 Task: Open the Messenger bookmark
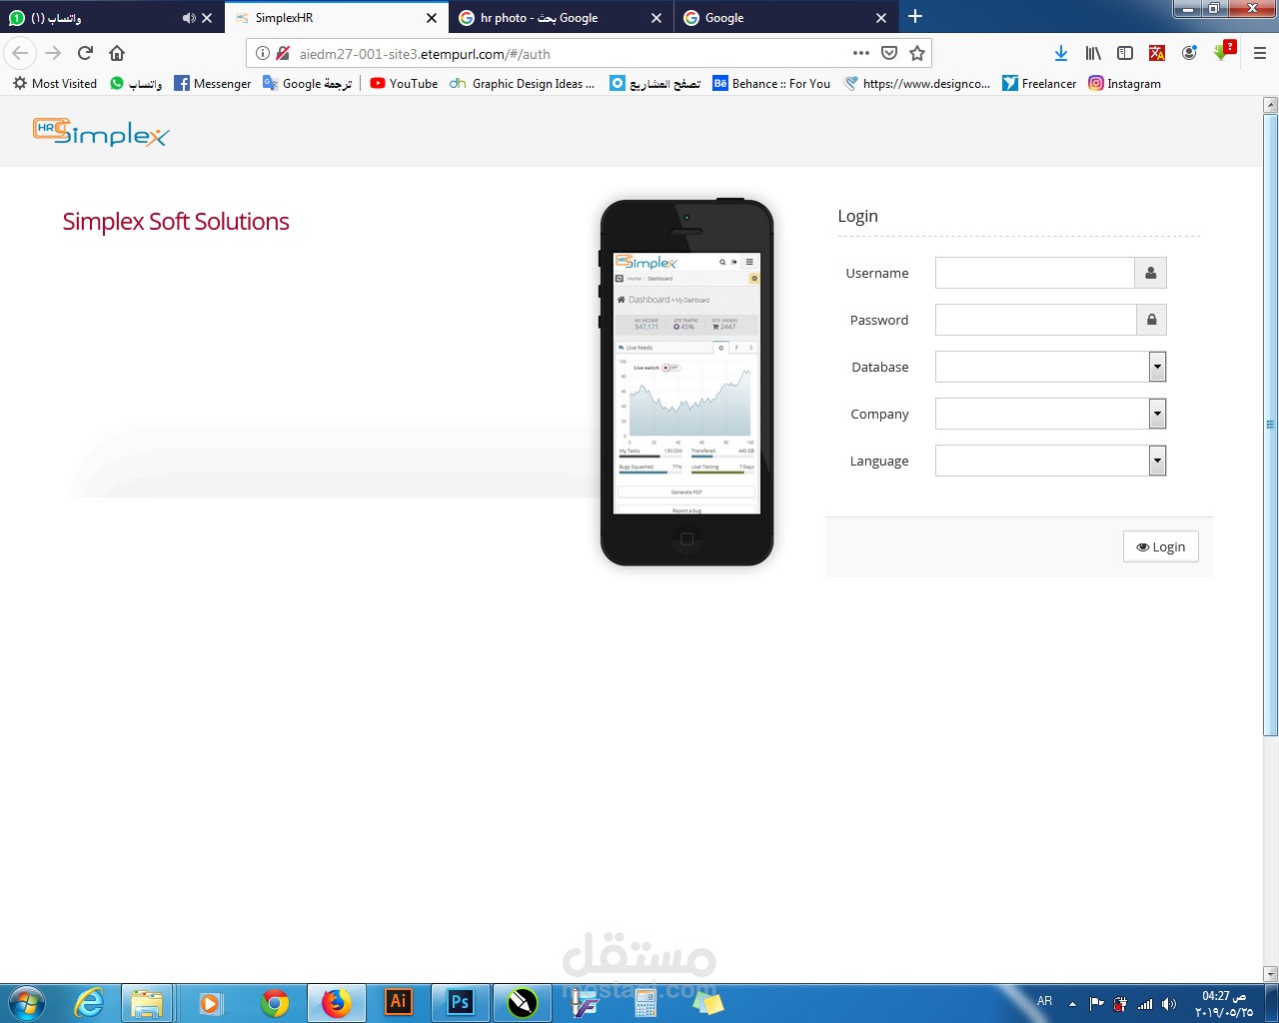(213, 84)
